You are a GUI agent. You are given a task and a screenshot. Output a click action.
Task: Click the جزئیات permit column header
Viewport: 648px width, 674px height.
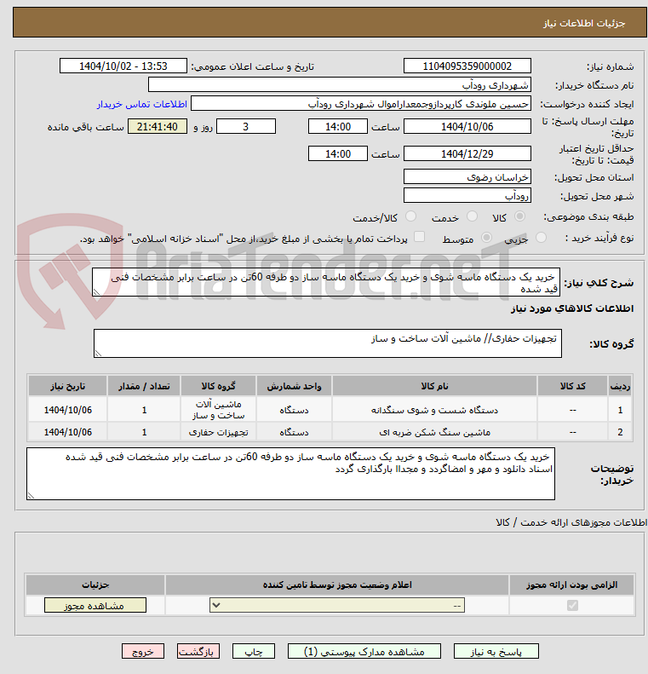click(x=95, y=585)
